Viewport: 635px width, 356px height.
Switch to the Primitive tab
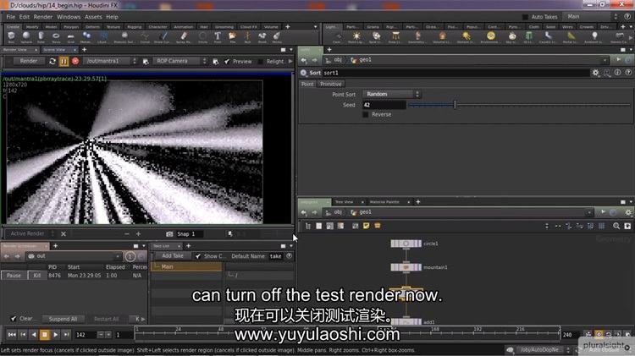click(x=330, y=85)
